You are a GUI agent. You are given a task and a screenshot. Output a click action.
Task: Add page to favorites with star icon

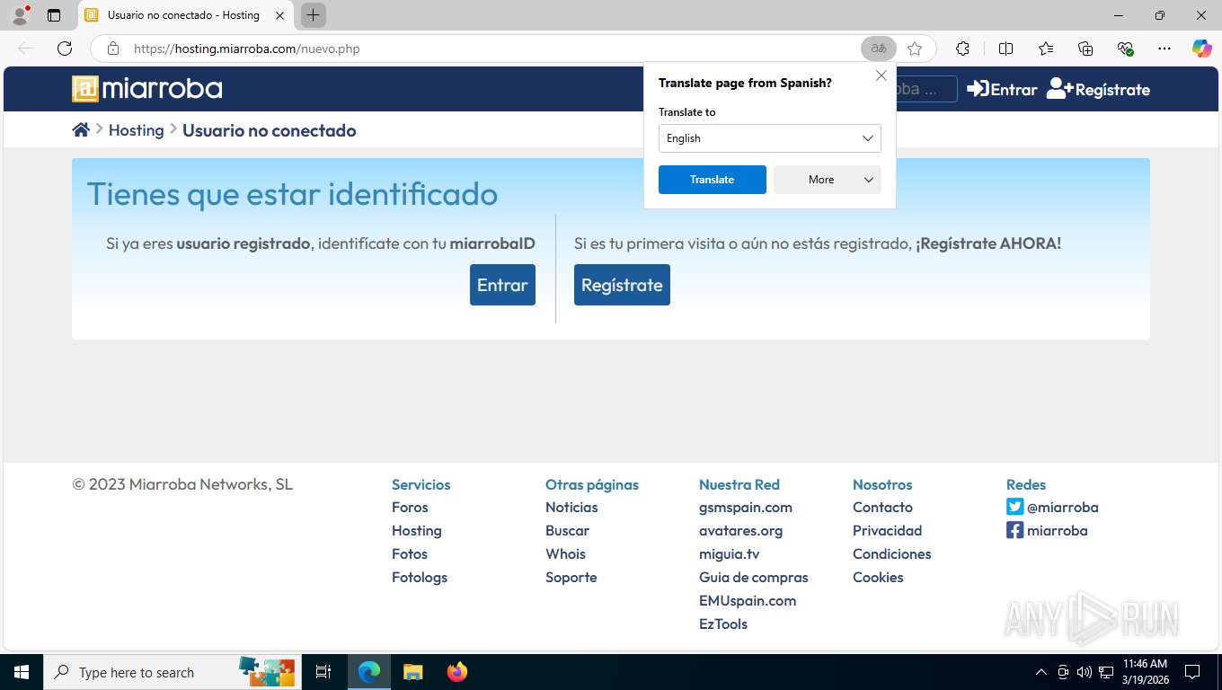pyautogui.click(x=915, y=49)
